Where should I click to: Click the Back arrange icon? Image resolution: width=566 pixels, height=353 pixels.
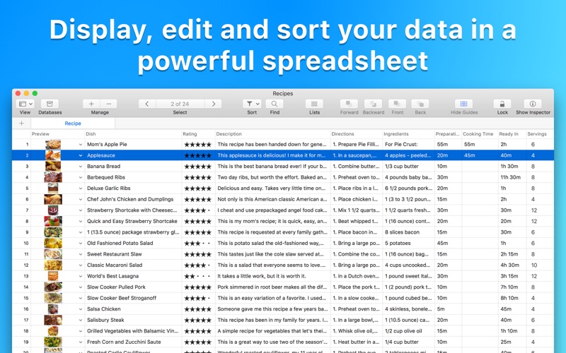tap(420, 104)
